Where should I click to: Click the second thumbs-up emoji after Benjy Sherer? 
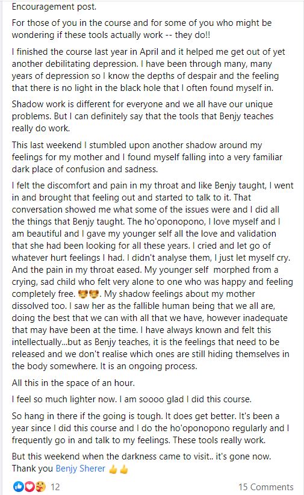(124, 470)
